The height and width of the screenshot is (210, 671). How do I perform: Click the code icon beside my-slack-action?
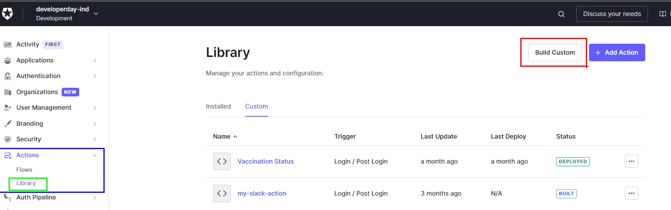coord(222,194)
